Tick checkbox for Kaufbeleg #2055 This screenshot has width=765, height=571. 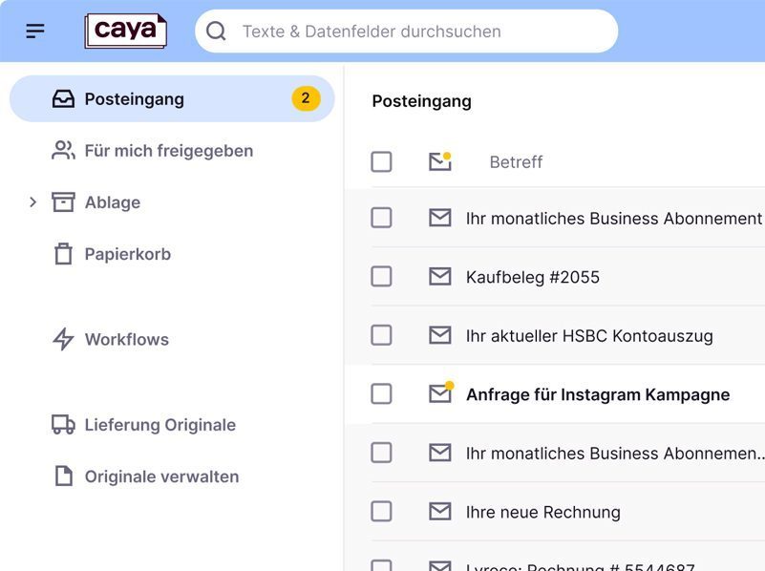click(381, 277)
